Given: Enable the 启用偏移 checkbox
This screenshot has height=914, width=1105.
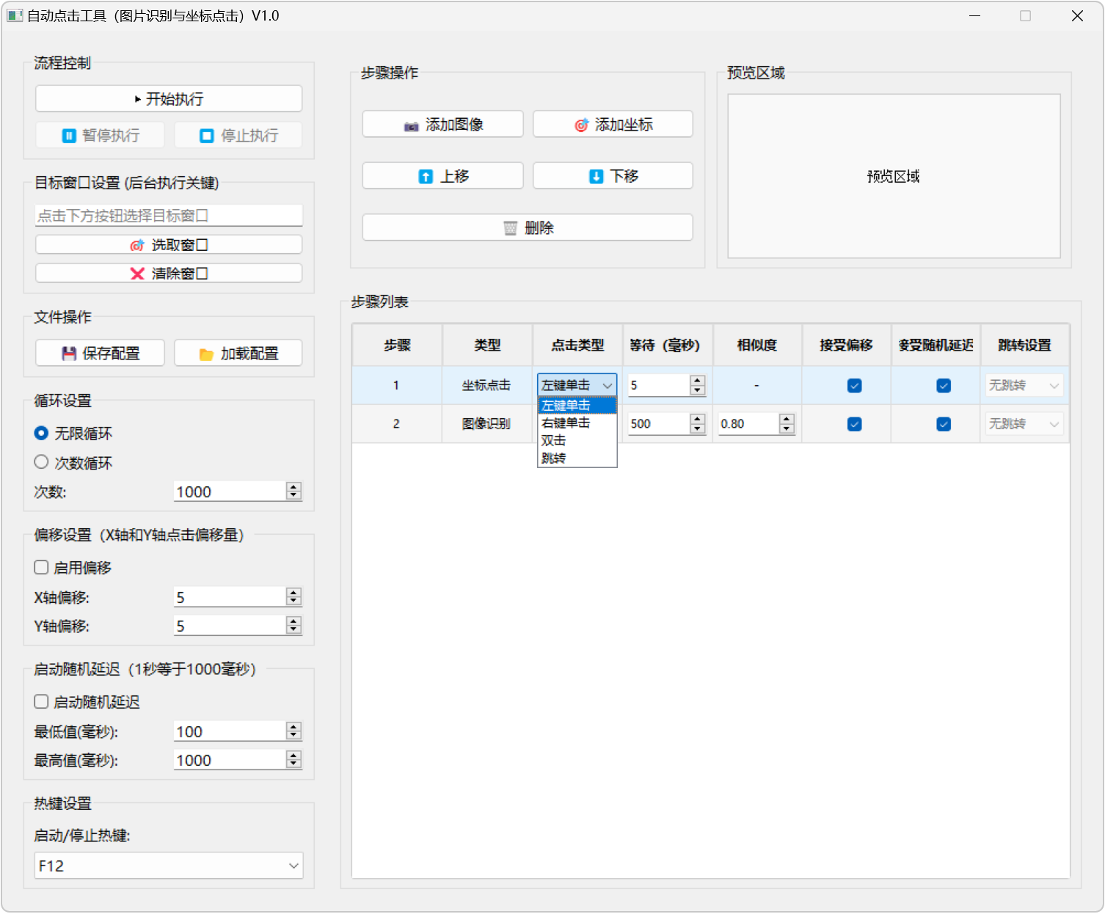Looking at the screenshot, I should [x=42, y=567].
